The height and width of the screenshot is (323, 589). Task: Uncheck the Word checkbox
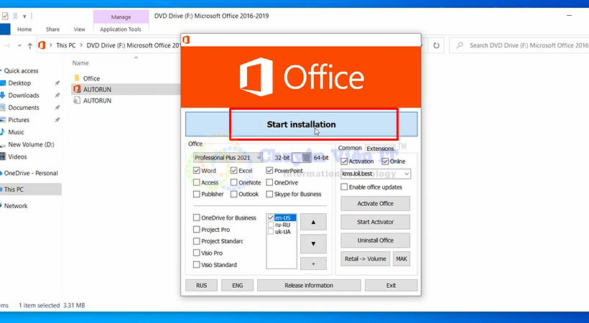(197, 171)
